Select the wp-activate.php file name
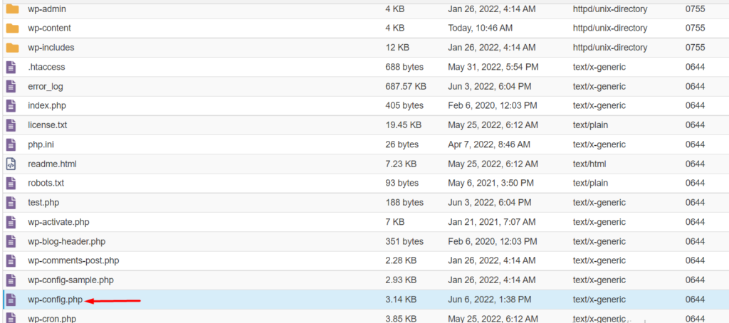Image resolution: width=729 pixels, height=323 pixels. pos(58,222)
